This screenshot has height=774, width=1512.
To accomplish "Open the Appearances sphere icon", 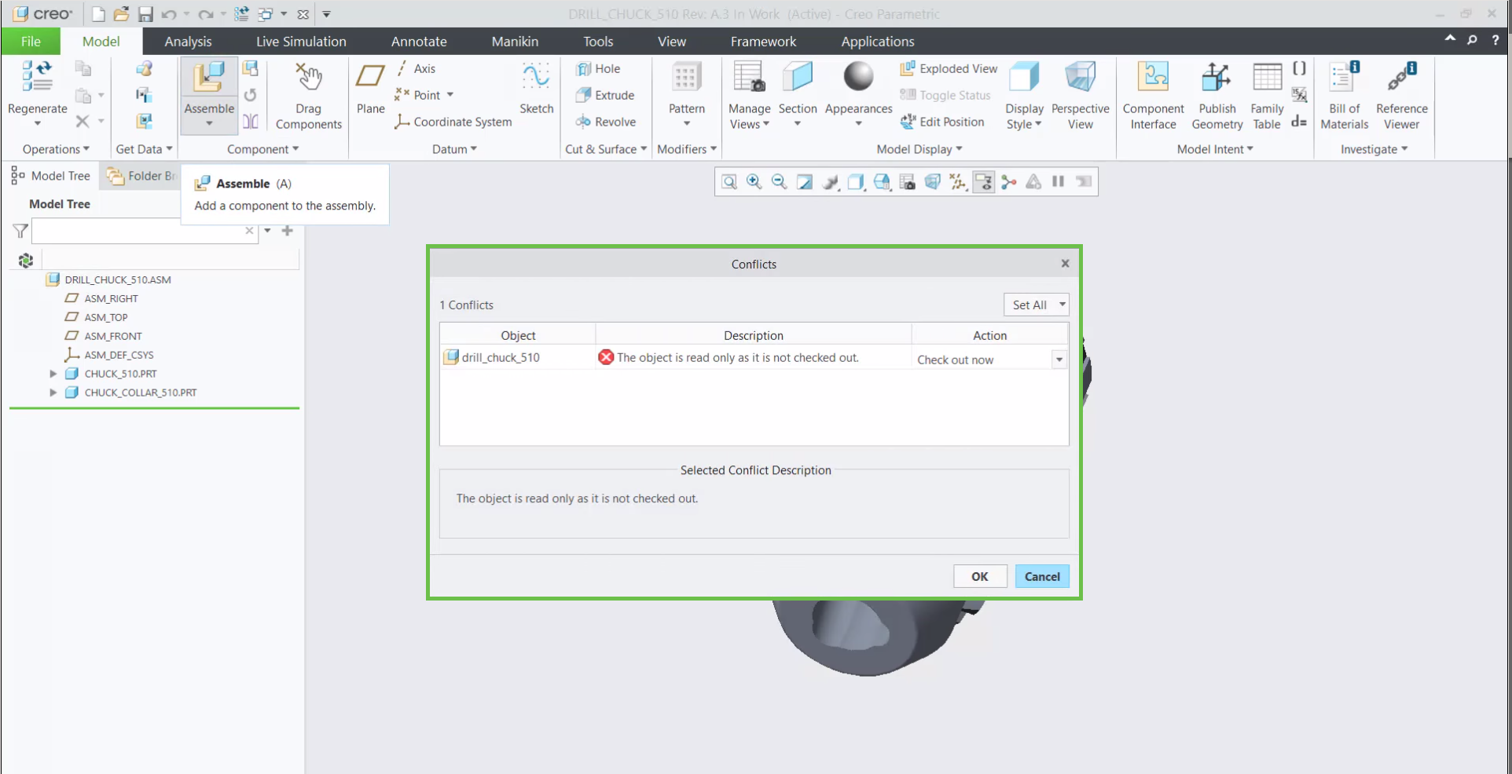I will (x=858, y=77).
